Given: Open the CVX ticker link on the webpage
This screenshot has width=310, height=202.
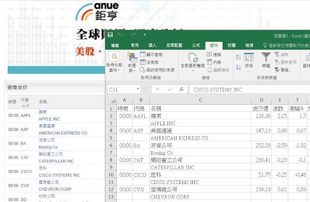Looking at the screenshot, I should pyautogui.click(x=25, y=186).
